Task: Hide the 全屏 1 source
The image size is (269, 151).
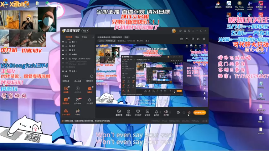Action: click(x=63, y=71)
